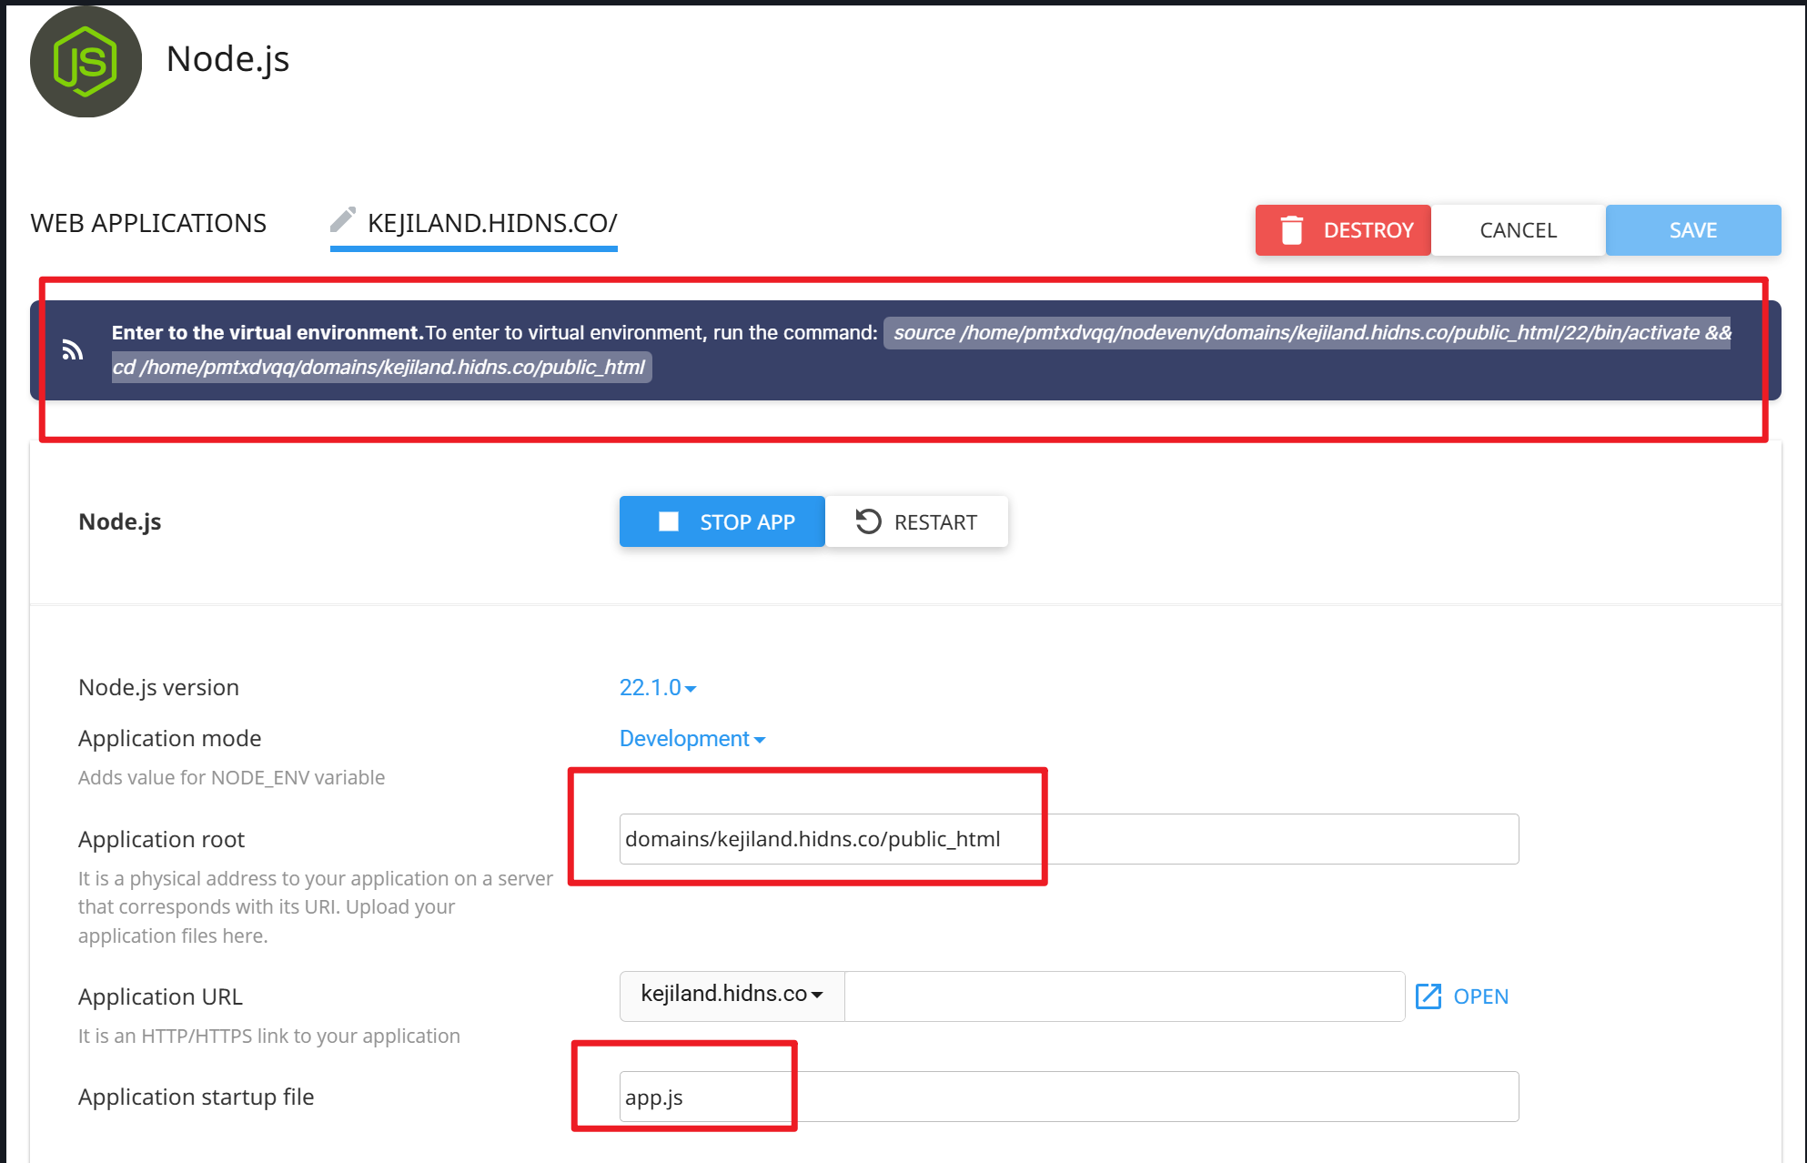
Task: Click the CANCEL button
Action: tap(1518, 230)
